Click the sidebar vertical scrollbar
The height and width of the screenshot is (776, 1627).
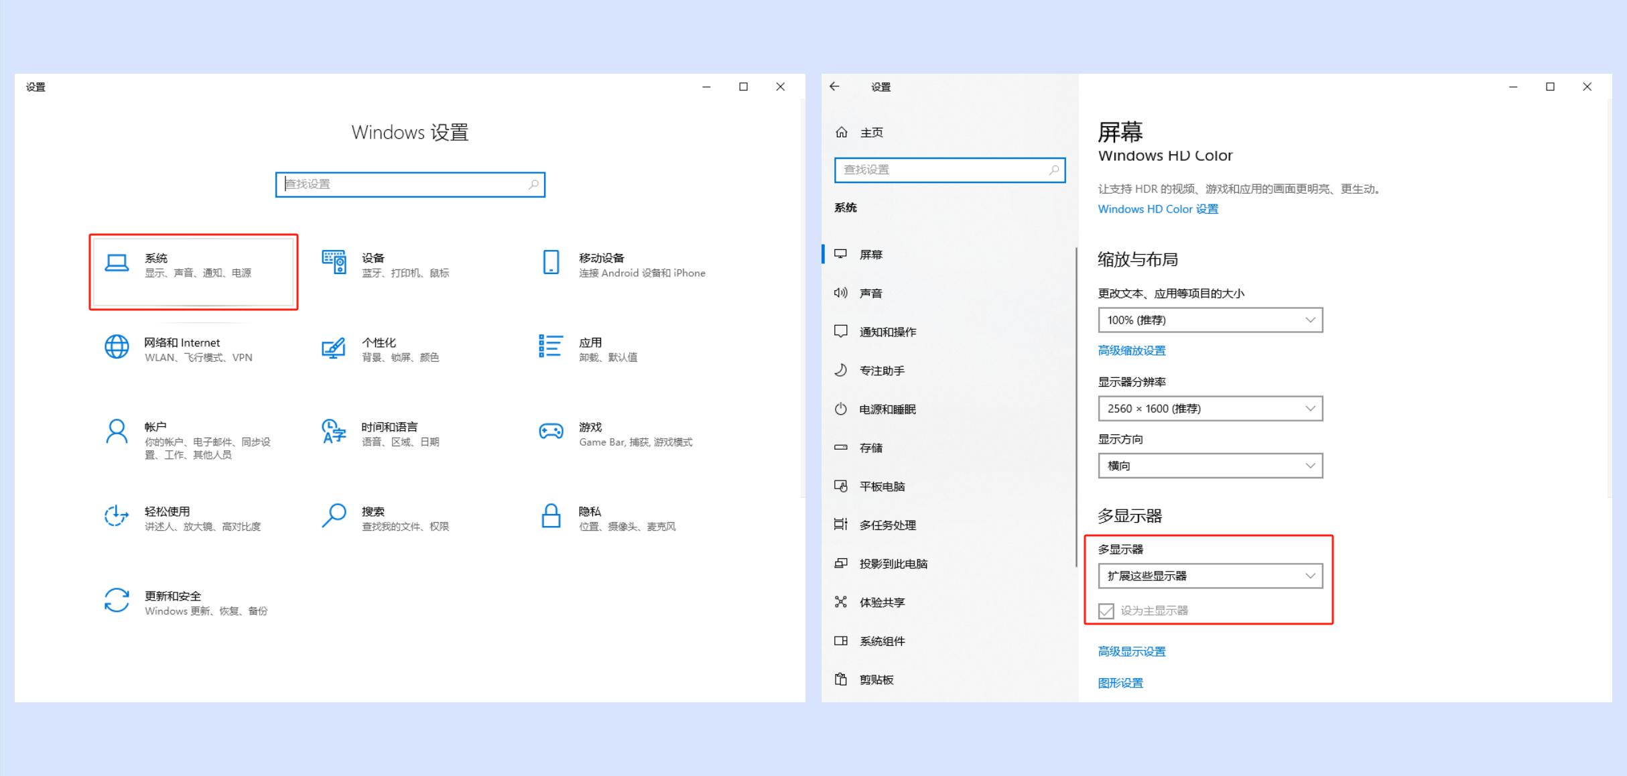(x=1076, y=407)
